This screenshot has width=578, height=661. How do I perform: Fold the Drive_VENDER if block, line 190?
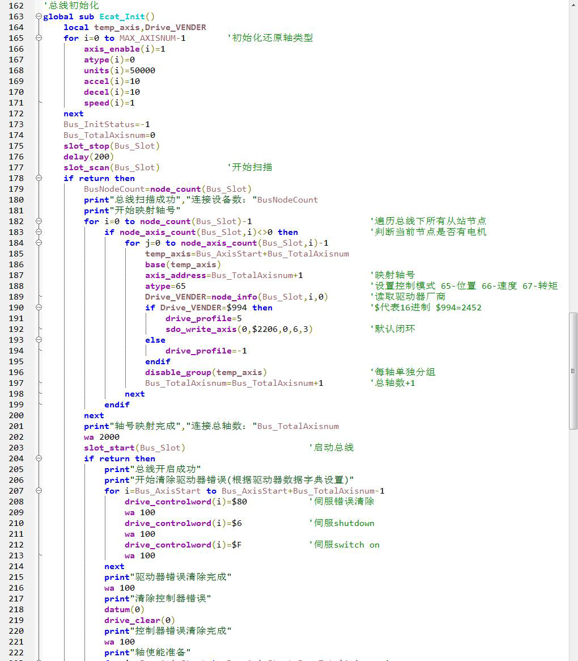tap(39, 308)
